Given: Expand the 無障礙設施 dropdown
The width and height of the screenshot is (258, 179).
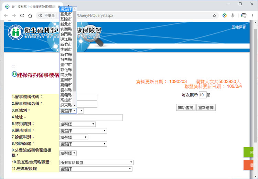Looking at the screenshot, I should click(96, 169).
